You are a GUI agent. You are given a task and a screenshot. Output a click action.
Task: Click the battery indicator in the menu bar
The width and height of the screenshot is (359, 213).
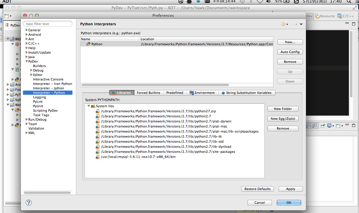click(282, 1)
